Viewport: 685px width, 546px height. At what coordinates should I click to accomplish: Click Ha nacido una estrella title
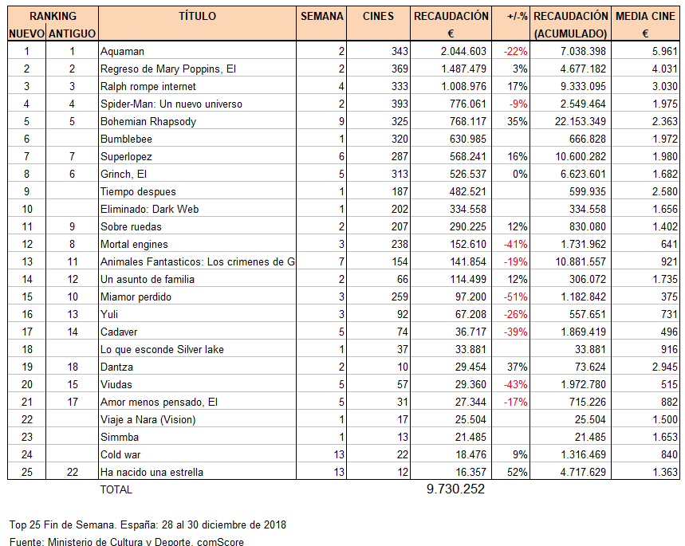click(x=152, y=473)
